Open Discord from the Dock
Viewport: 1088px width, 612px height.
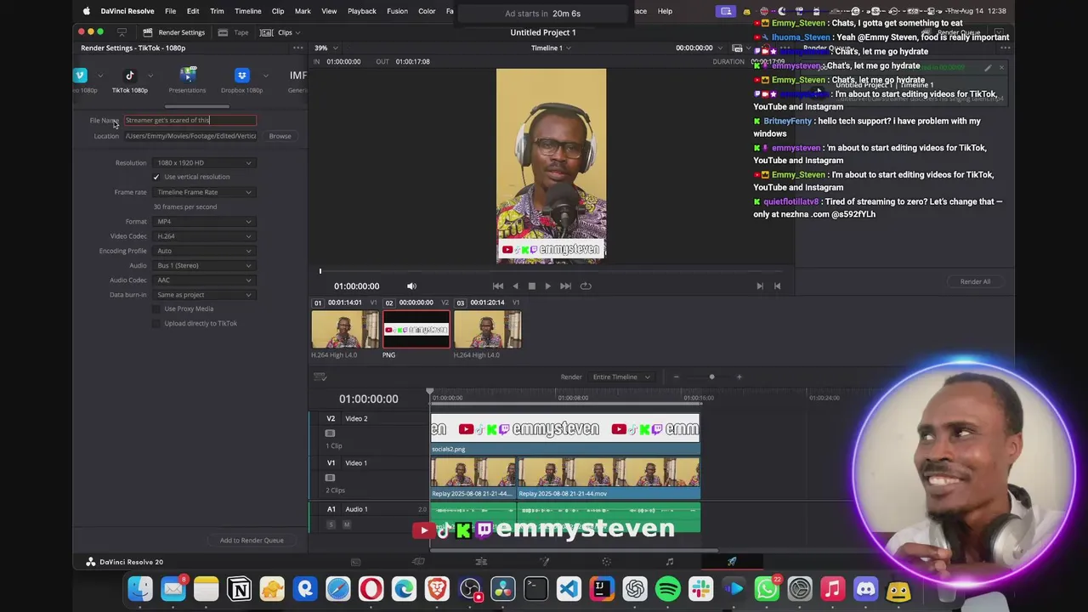[x=865, y=589]
